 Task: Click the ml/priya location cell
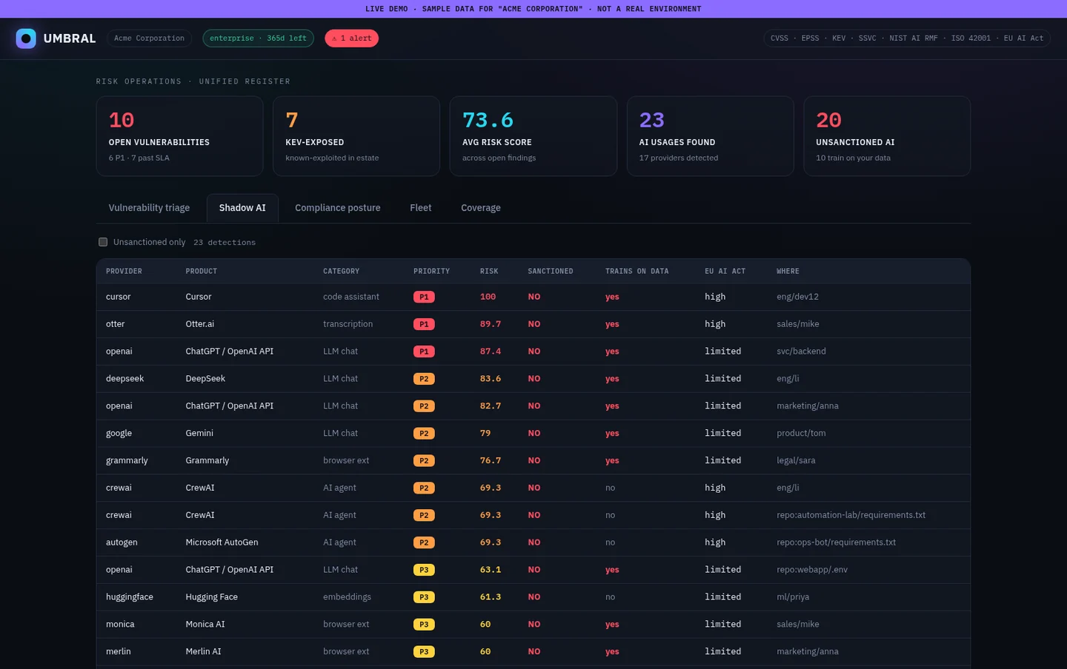pyautogui.click(x=793, y=597)
